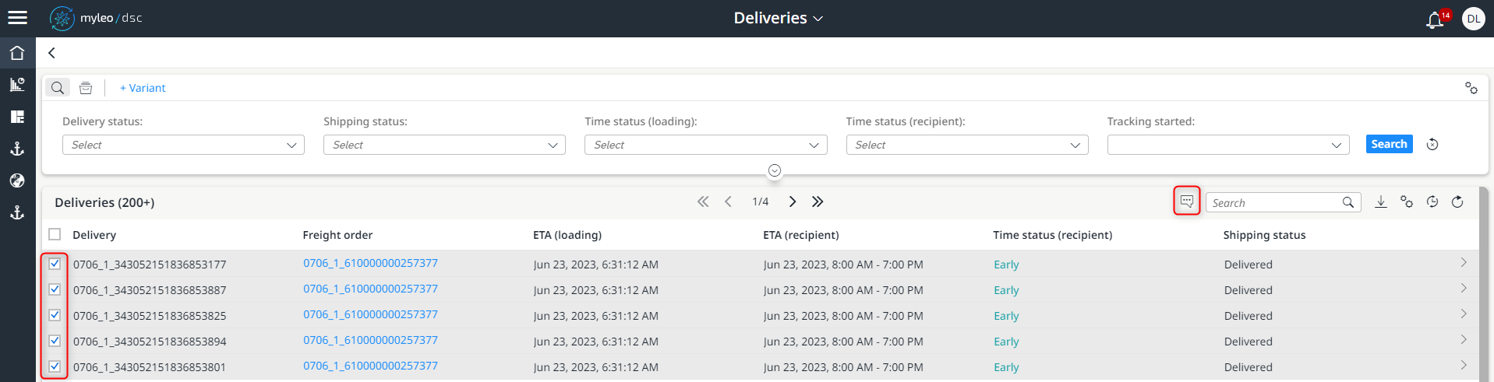
Task: Open details arrow for delivery 853894
Action: (1464, 340)
